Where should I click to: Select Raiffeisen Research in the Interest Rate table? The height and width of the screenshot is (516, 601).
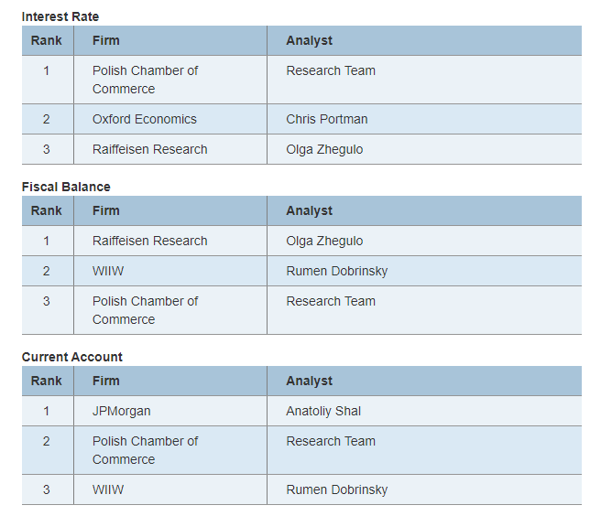150,149
